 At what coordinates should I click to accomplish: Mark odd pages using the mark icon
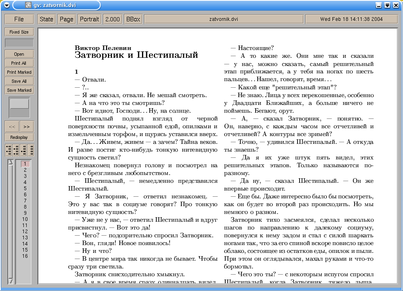click(8, 150)
